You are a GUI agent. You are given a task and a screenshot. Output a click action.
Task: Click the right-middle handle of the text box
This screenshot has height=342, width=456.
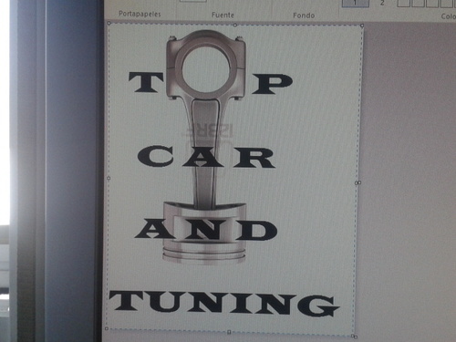tap(358, 182)
